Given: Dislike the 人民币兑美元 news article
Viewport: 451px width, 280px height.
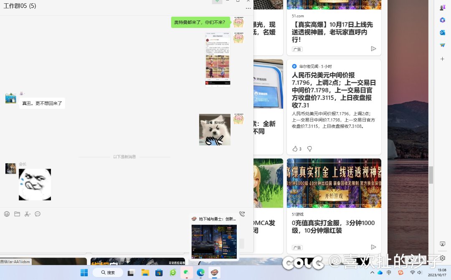Looking at the screenshot, I should click(x=309, y=149).
